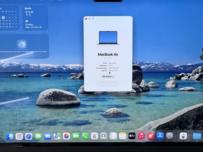Start FaceTime from the Dock
203x152 pixels.
(76, 136)
